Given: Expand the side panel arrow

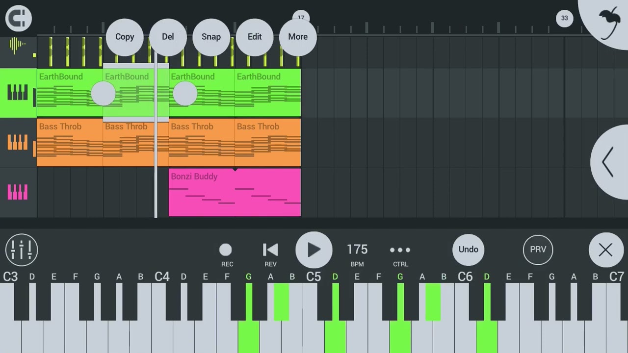Looking at the screenshot, I should pyautogui.click(x=609, y=162).
